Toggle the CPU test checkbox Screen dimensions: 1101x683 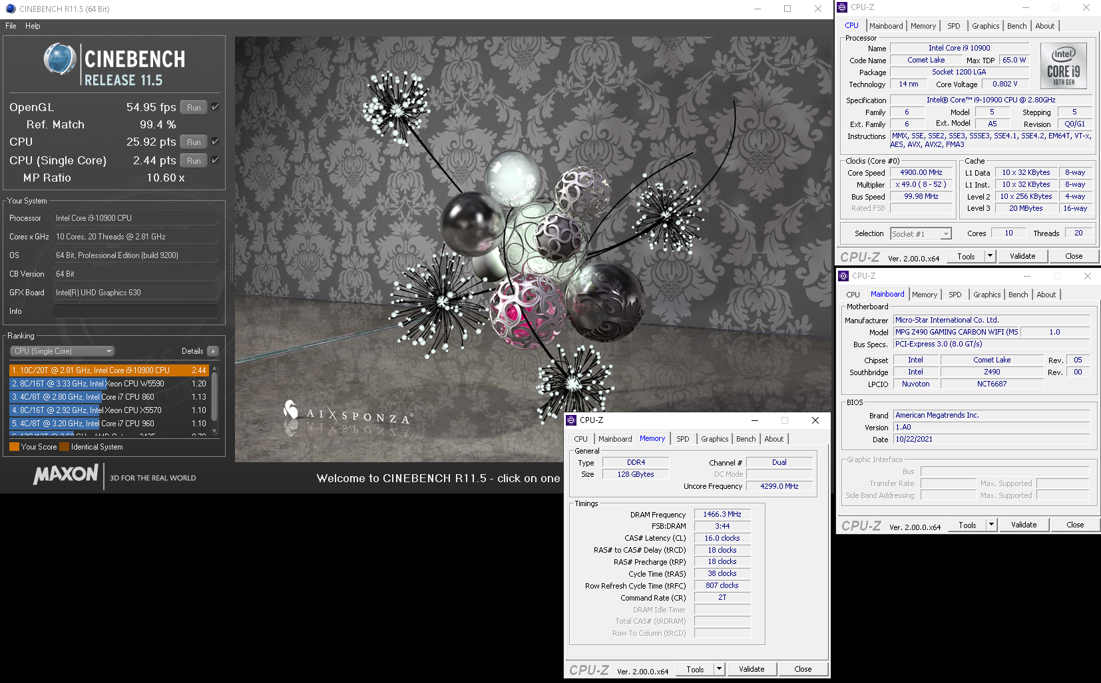coord(215,141)
